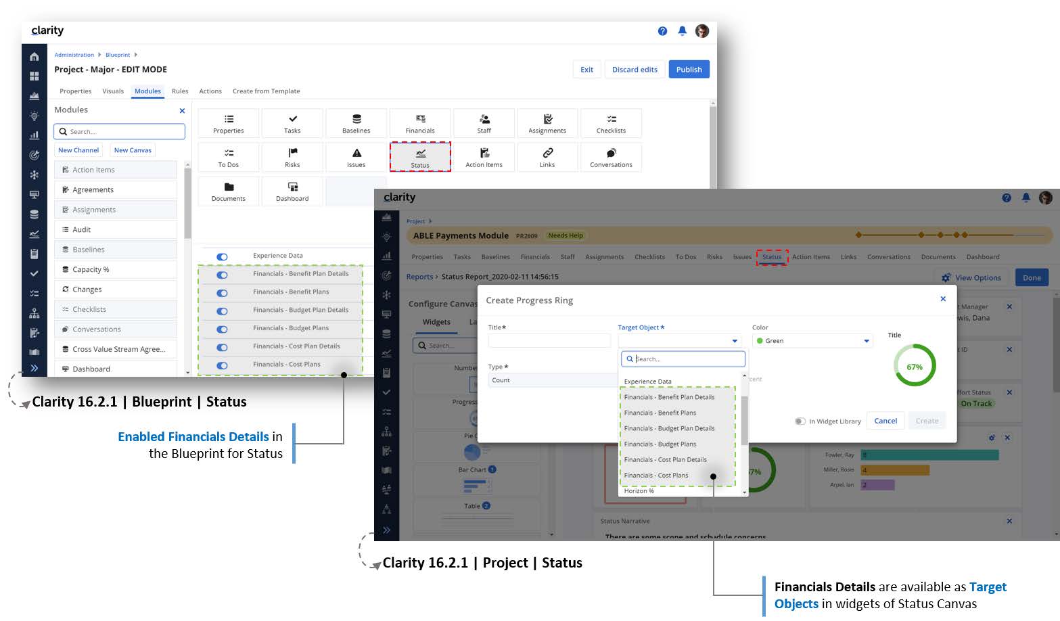Close the Create Progress Ring dialog
This screenshot has width=1060, height=621.
[943, 298]
